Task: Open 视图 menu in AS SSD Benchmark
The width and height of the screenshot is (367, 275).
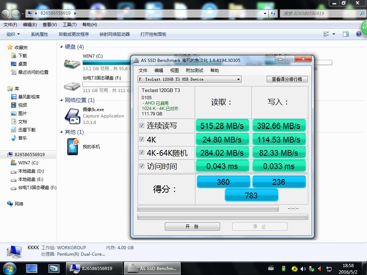Action: coord(175,71)
